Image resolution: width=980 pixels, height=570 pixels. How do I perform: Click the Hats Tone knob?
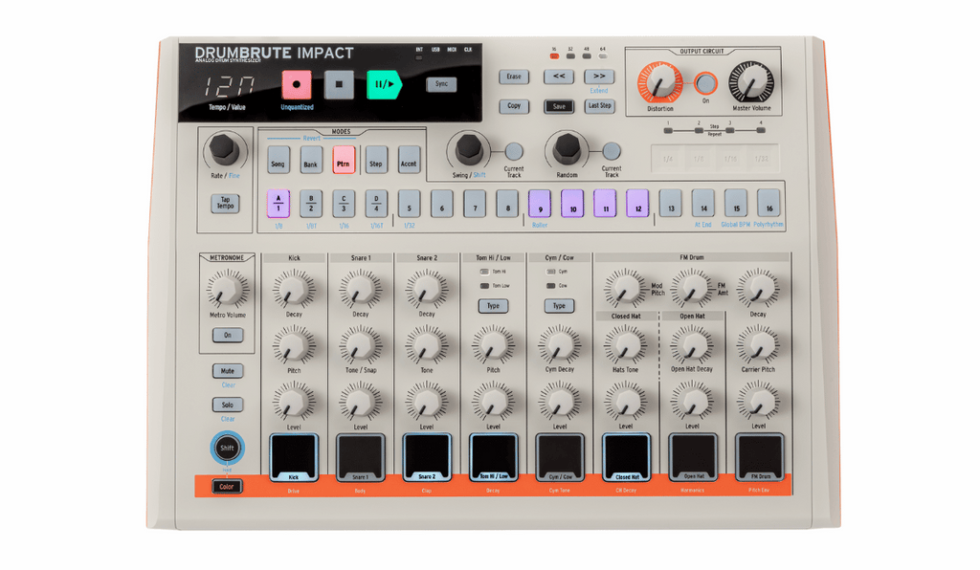[625, 345]
